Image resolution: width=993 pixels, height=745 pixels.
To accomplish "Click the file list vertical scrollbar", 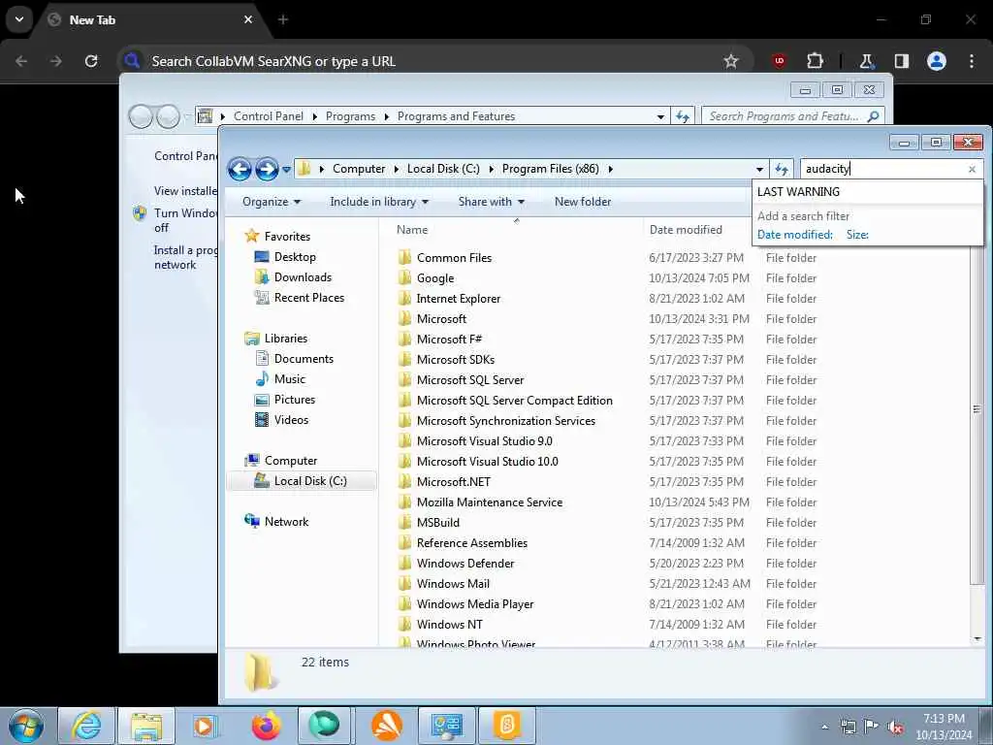I will 976,408.
